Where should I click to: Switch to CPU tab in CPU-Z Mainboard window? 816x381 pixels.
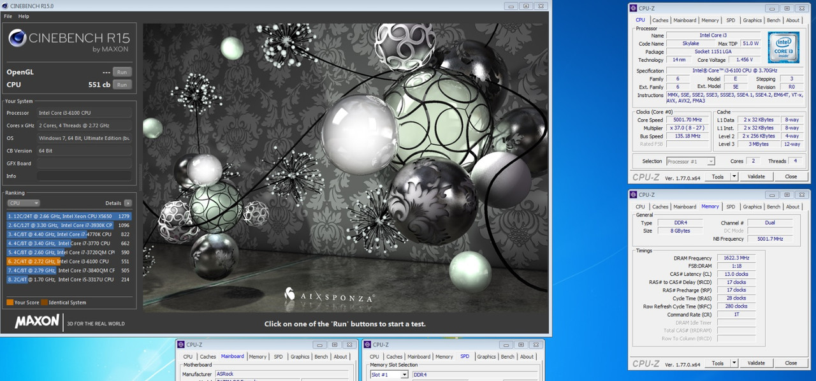[188, 357]
